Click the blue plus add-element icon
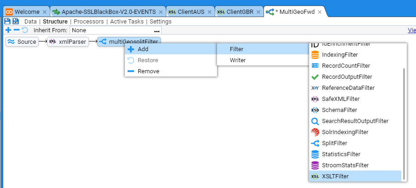Viewport: 416px width, 188px height. point(8,30)
